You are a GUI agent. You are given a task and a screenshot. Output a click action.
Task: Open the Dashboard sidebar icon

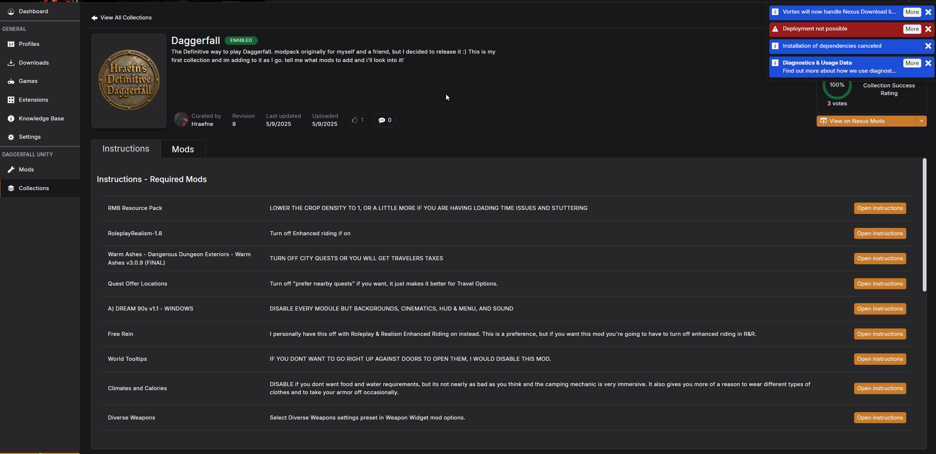click(11, 11)
